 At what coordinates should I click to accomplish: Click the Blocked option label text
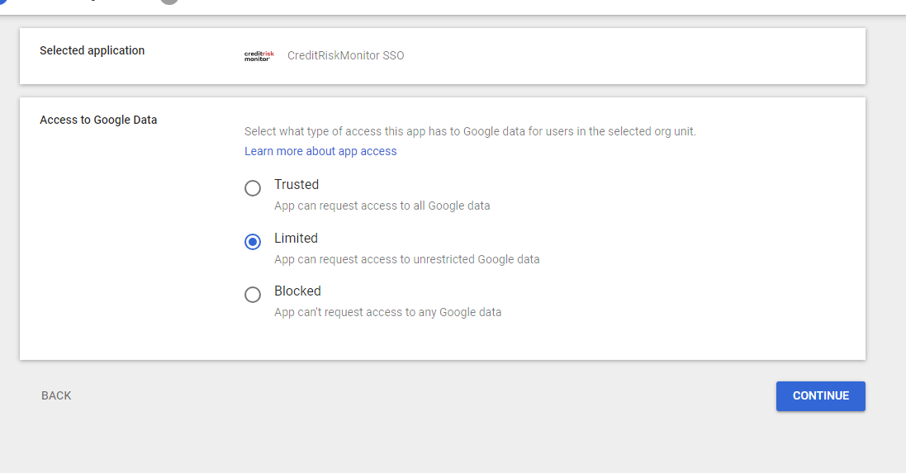[x=297, y=291]
